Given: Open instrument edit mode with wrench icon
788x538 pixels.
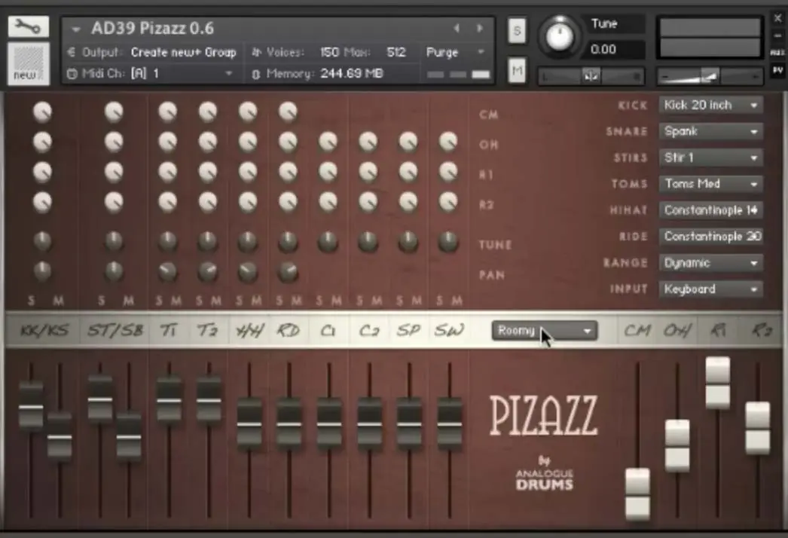Looking at the screenshot, I should 28,26.
